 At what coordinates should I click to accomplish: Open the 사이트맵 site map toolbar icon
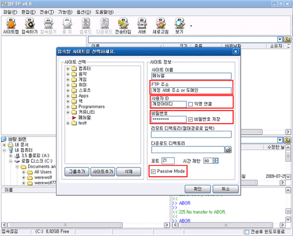coord(11,26)
